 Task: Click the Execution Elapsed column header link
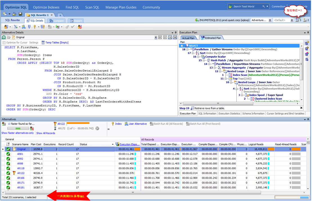(x=129, y=144)
